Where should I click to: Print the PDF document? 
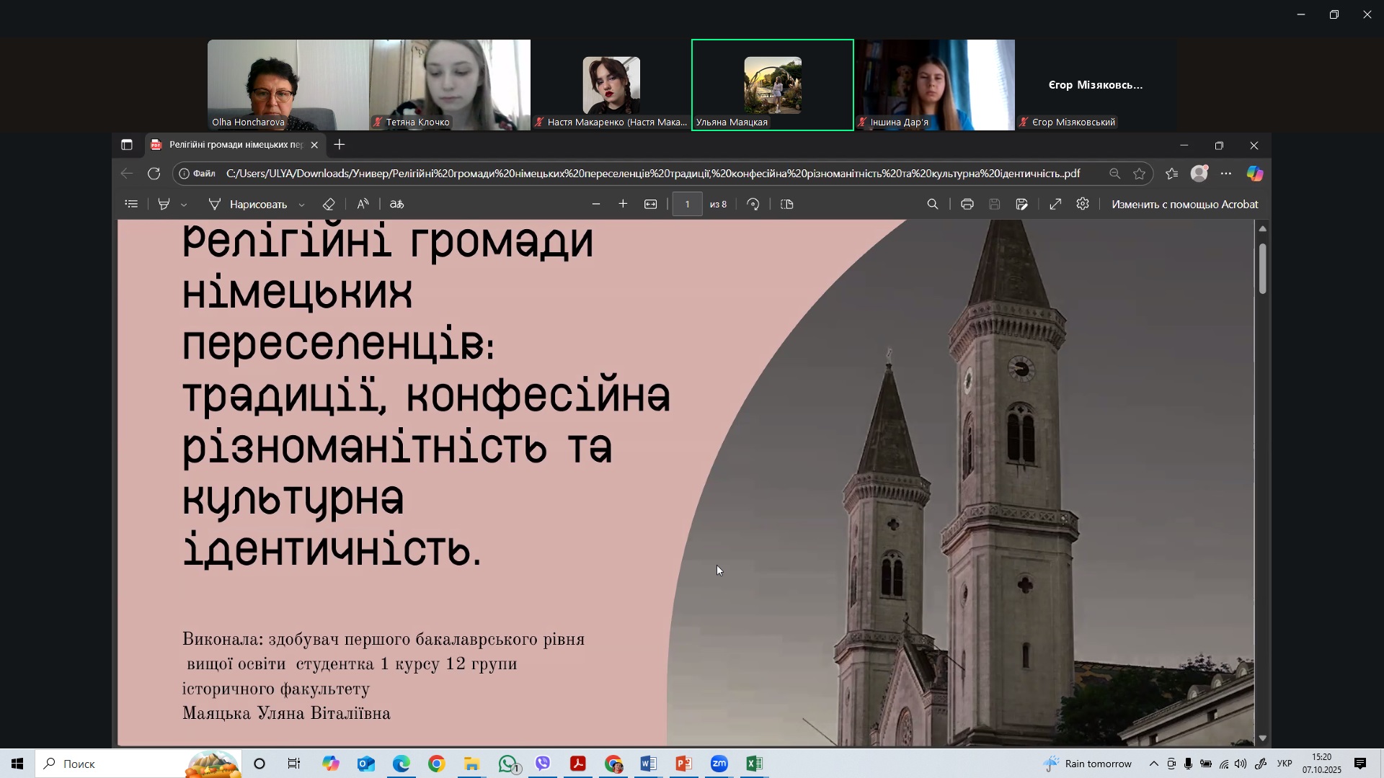[967, 205]
